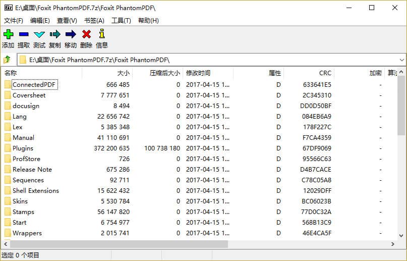Sort by Modified time (修改时间) column
This screenshot has height=261, width=407.
(x=198, y=73)
